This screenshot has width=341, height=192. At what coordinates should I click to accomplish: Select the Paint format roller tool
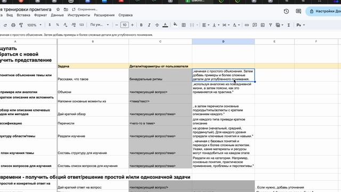click(x=21, y=25)
